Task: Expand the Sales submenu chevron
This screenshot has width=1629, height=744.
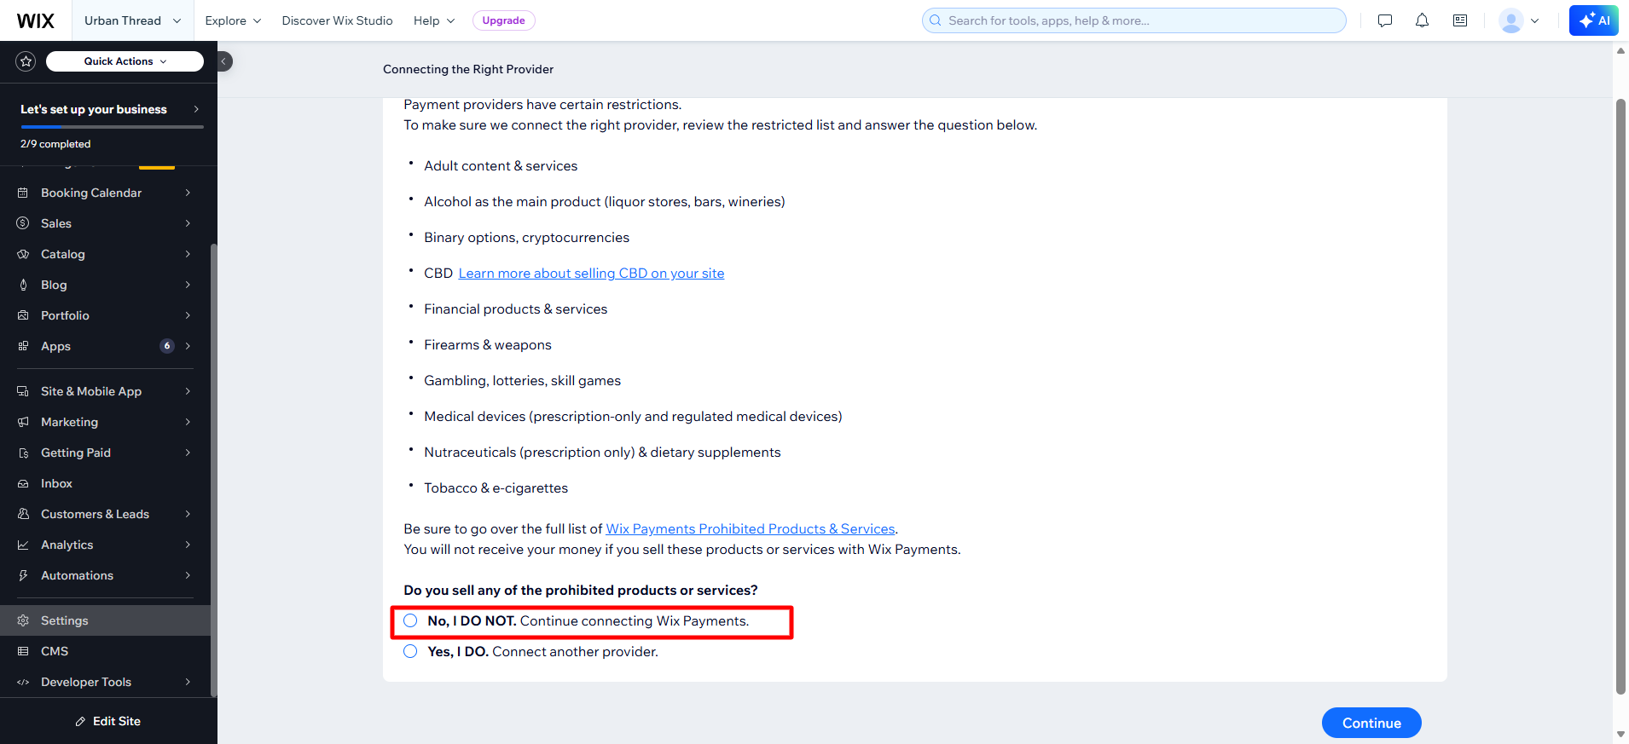Action: (x=188, y=223)
